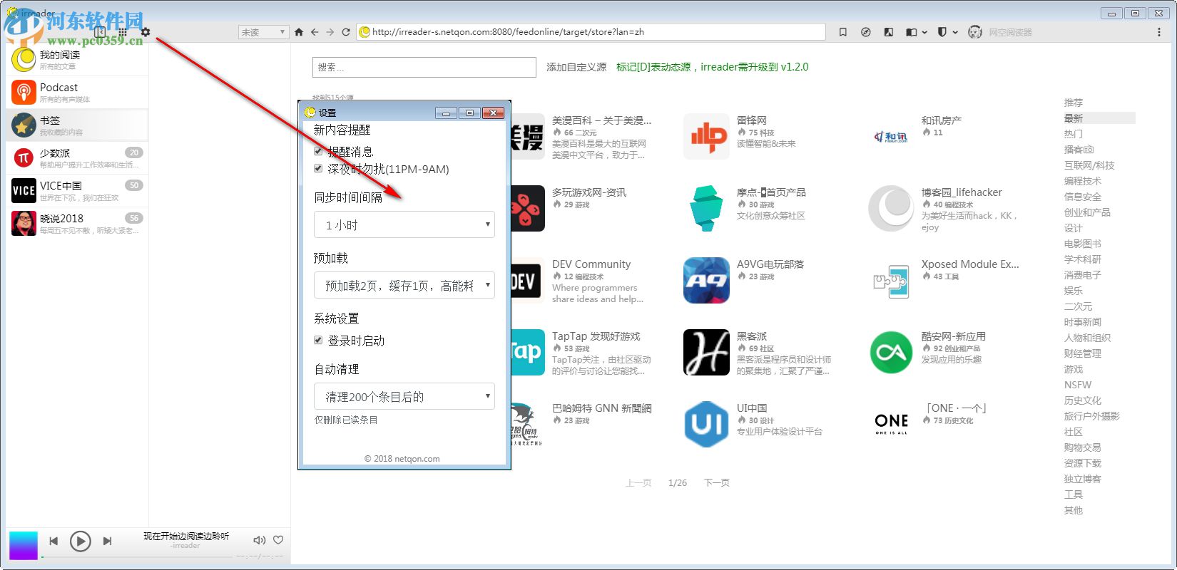Screen dimensions: 1177x570
Task: Open the sync interval 1小时 dropdown
Action: 404,224
